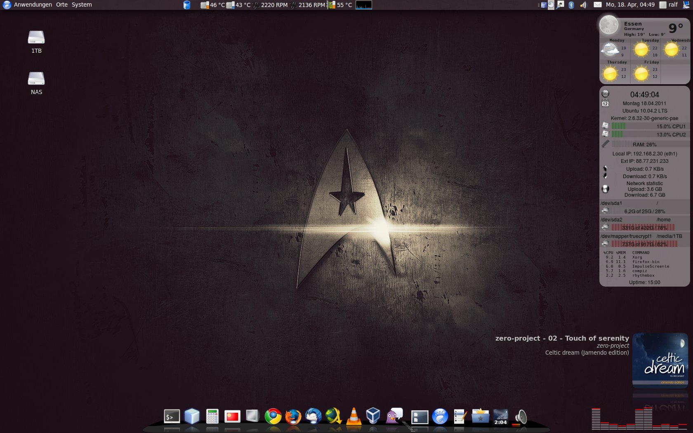Click the 'Ext IP: 88.77.231.233' text
Screen dimensions: 693x433
(644, 161)
